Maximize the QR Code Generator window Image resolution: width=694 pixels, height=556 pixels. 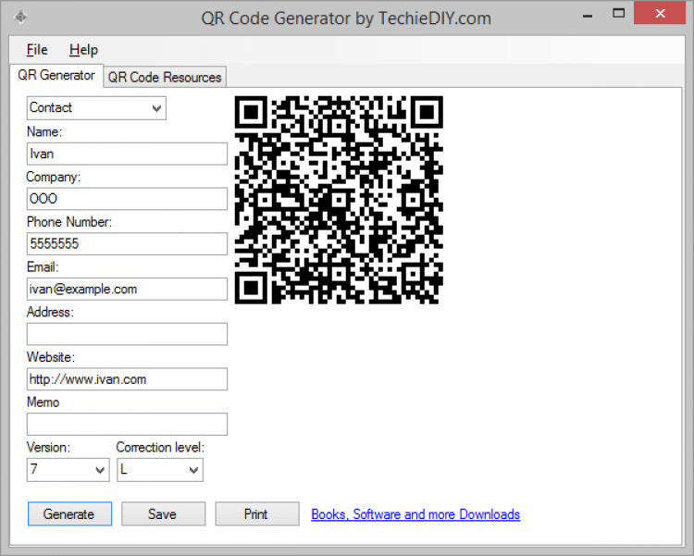(618, 14)
